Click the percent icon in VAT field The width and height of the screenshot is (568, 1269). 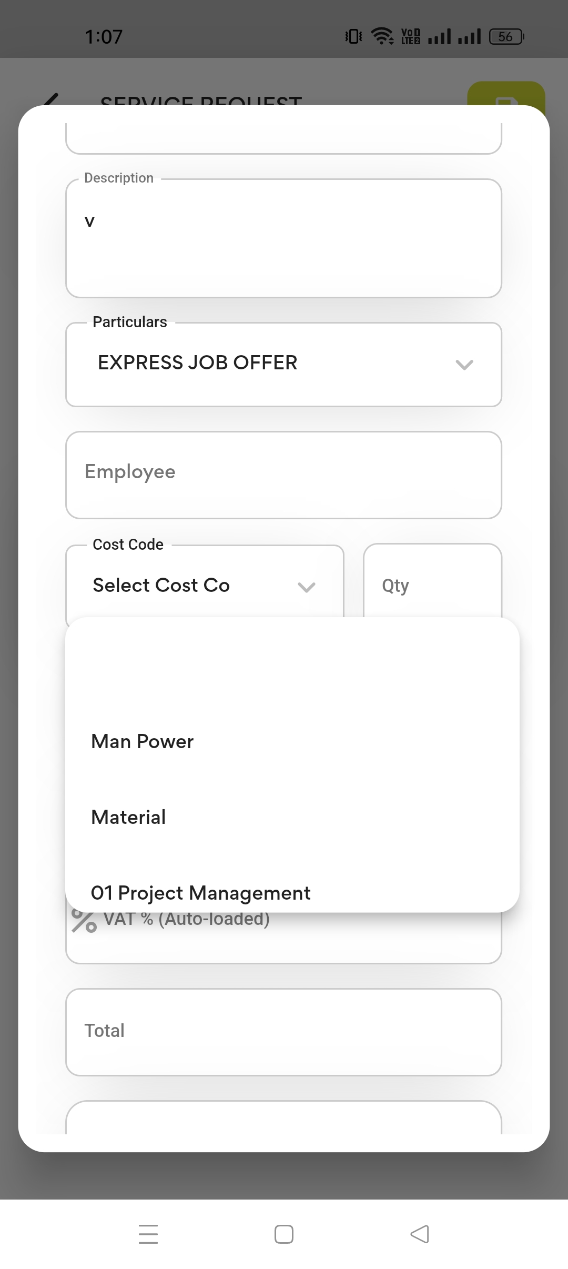coord(84,921)
